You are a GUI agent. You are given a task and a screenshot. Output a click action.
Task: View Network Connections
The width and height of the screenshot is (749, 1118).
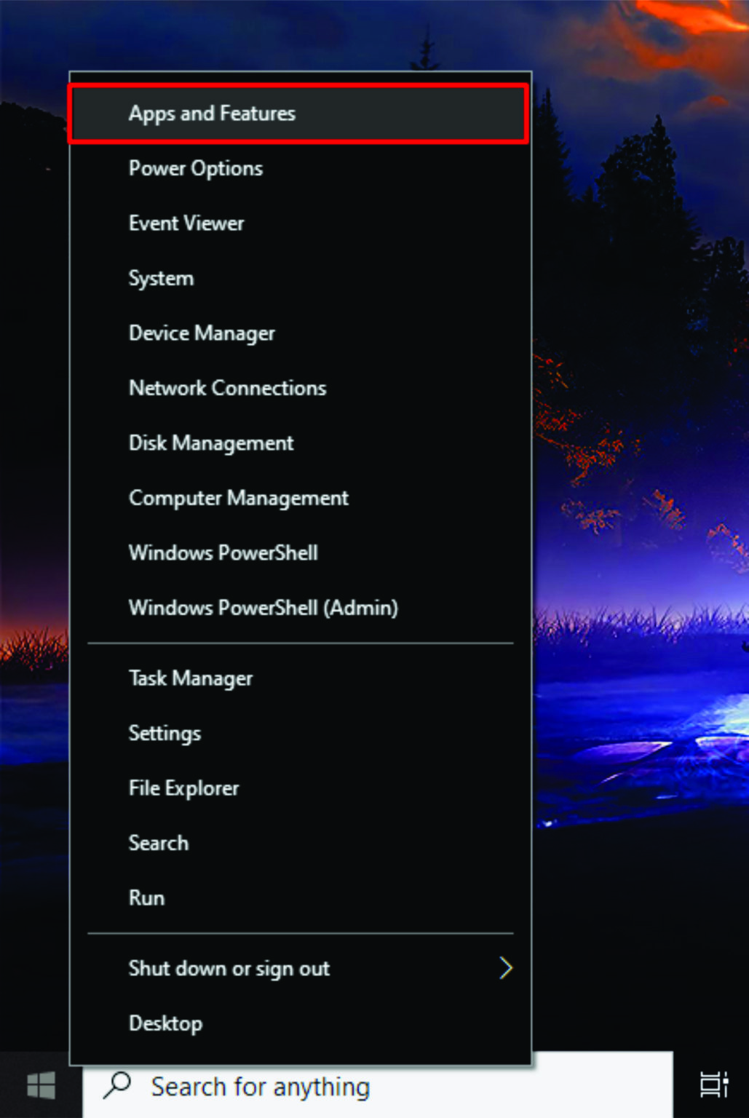click(228, 388)
